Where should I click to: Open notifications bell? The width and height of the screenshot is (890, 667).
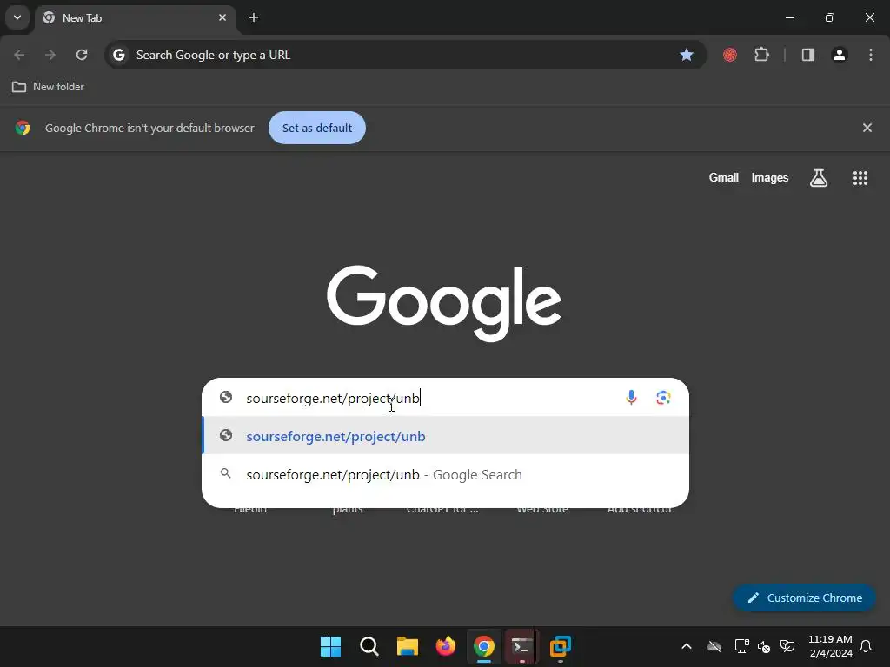pyautogui.click(x=866, y=646)
